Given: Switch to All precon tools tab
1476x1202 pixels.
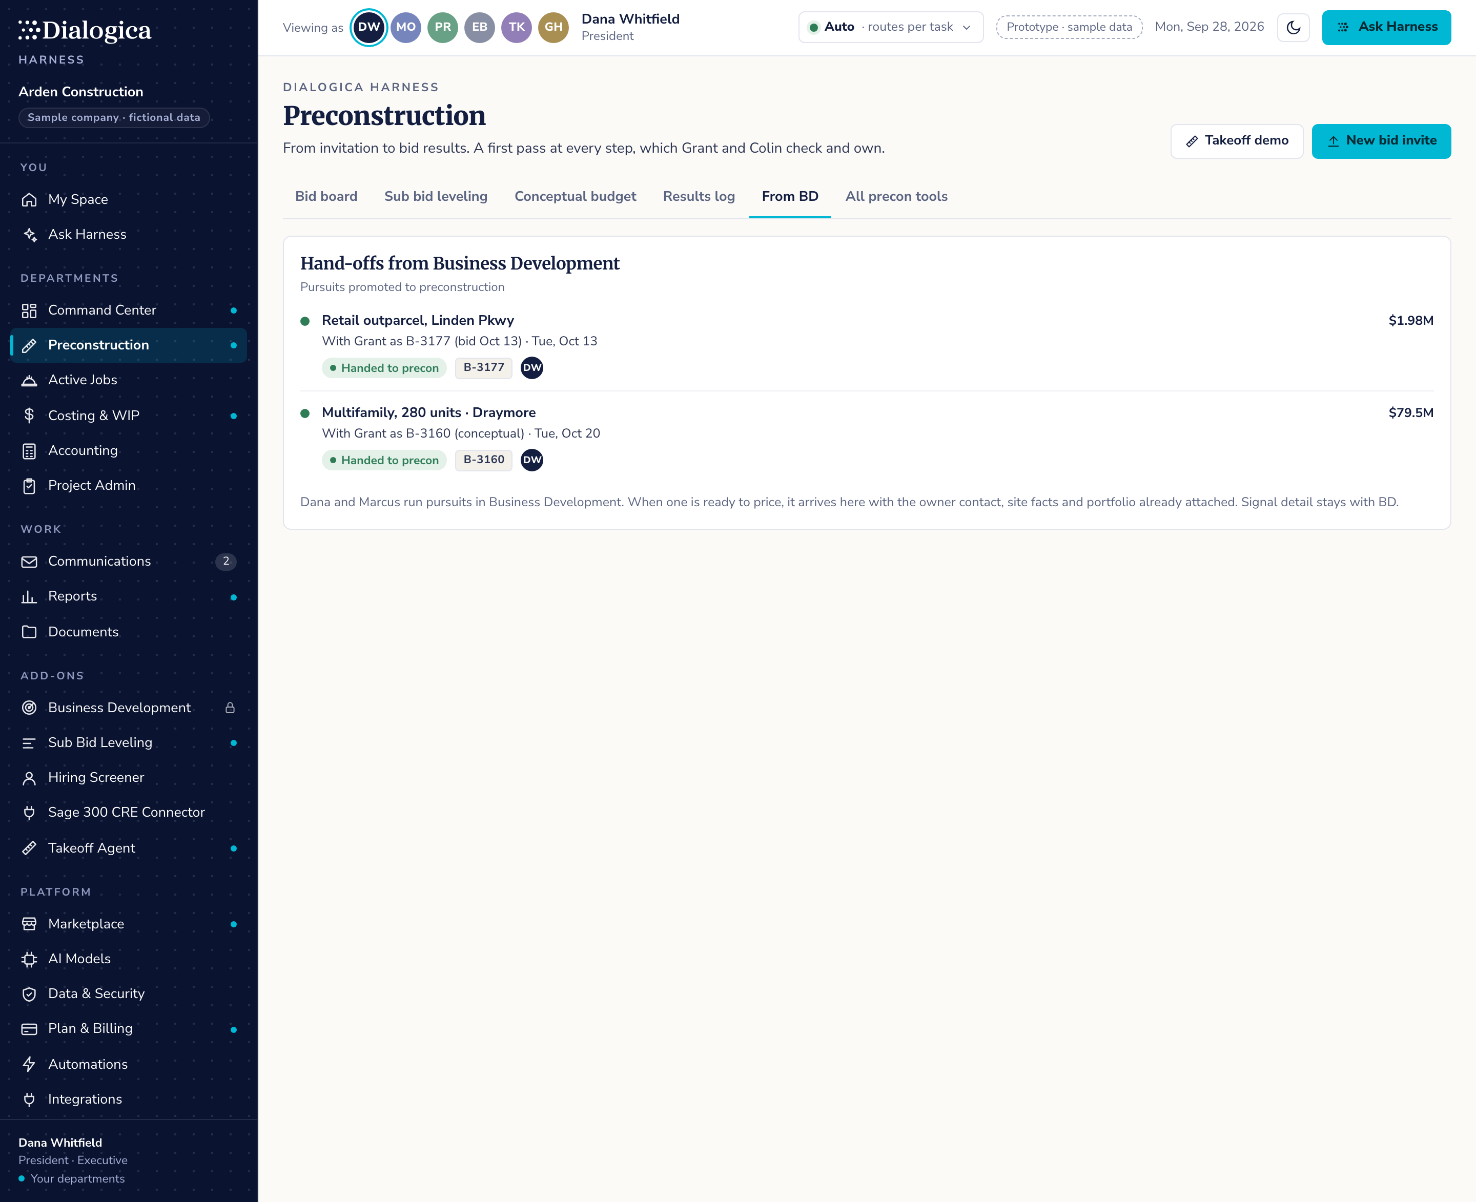Looking at the screenshot, I should [x=896, y=197].
